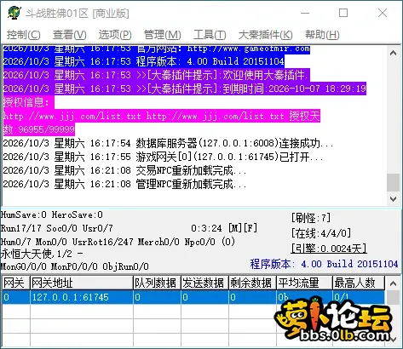Click the log scrollbar thumb
This screenshot has height=349, width=403.
click(393, 182)
